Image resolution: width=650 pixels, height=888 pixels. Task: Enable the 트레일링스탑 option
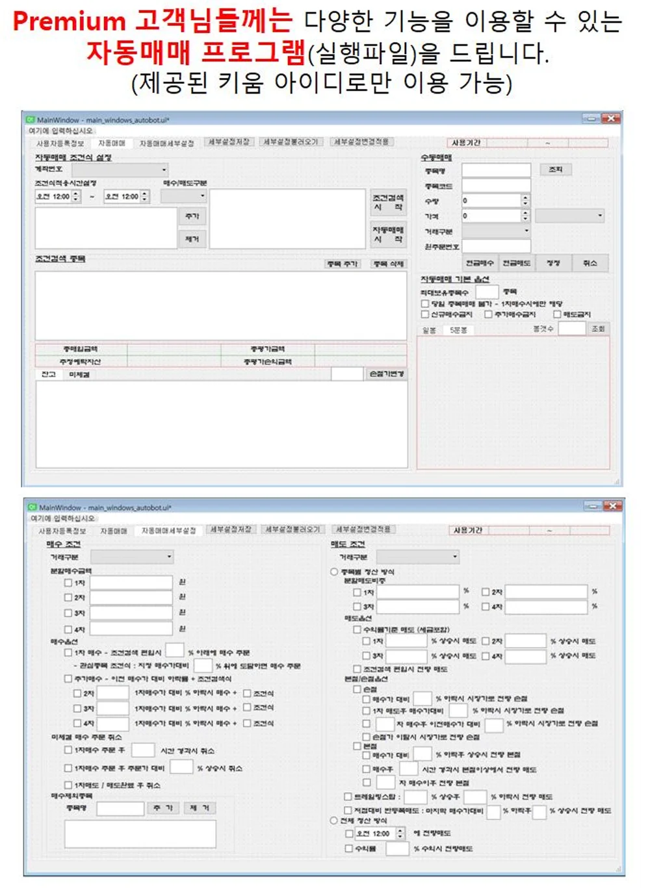tap(348, 796)
